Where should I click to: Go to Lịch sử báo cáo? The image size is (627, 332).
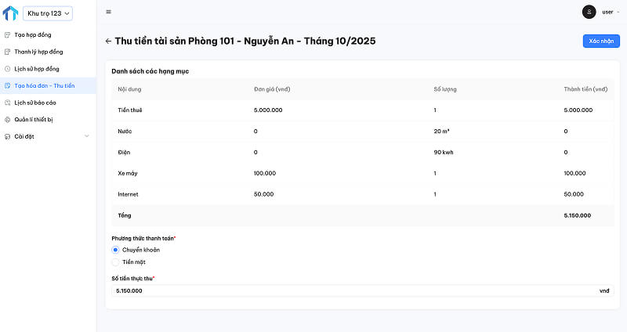[35, 103]
